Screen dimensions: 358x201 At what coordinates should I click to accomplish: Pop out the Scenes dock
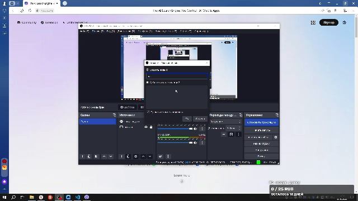(114, 115)
